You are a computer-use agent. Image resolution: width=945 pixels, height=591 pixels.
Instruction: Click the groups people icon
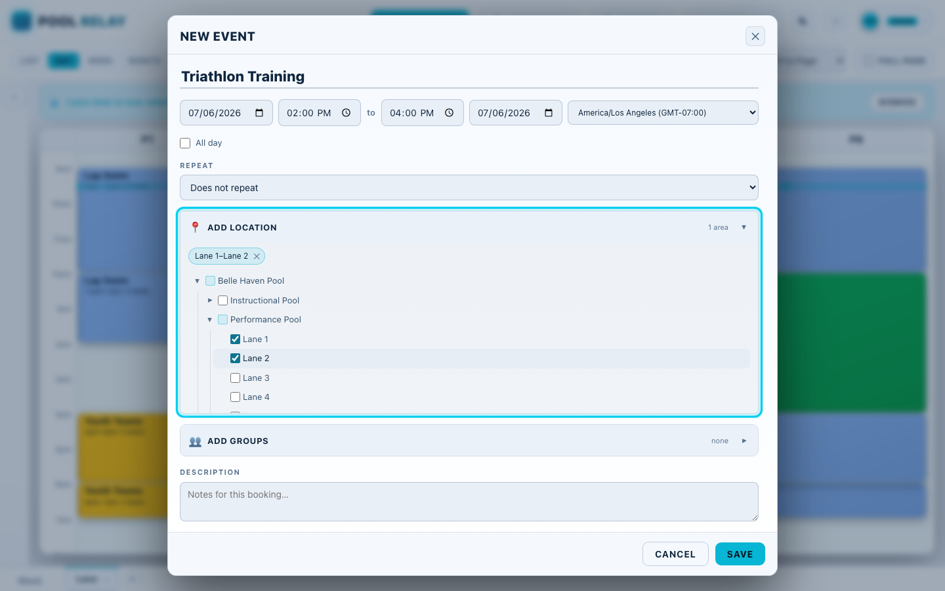tap(195, 441)
